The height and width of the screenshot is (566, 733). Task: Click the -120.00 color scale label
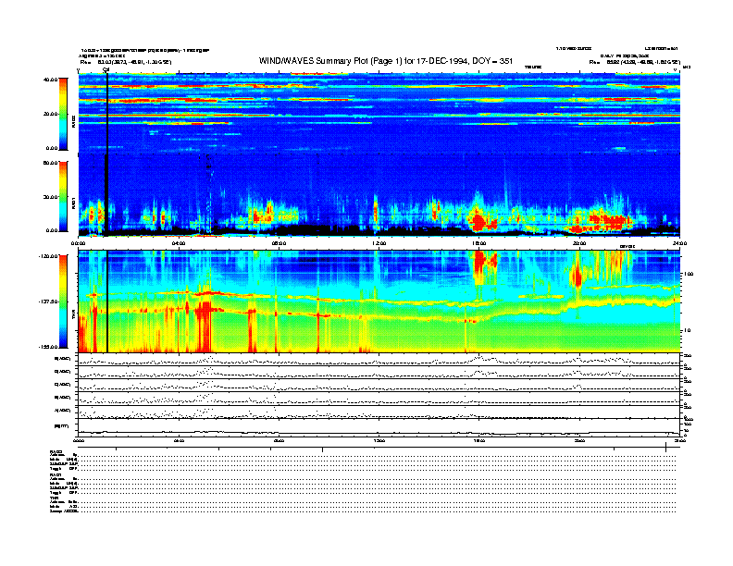coord(49,256)
